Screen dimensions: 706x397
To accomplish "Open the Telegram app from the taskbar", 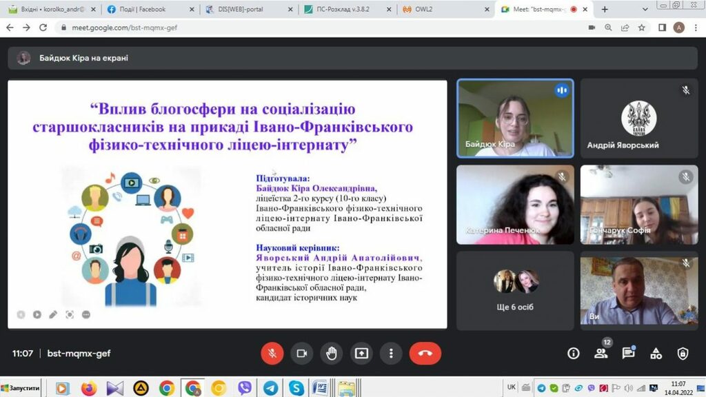I will 270,388.
